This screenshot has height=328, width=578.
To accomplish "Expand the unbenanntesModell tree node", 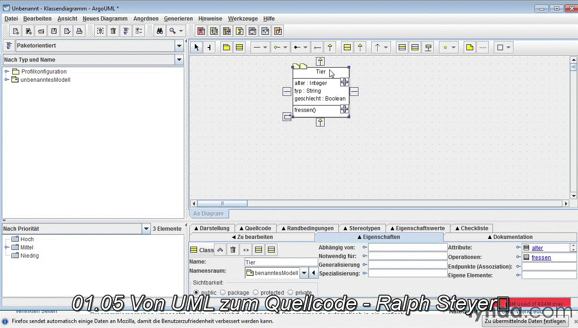I will pos(7,79).
